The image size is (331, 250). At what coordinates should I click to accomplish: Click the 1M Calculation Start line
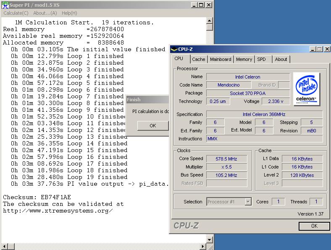click(x=84, y=22)
